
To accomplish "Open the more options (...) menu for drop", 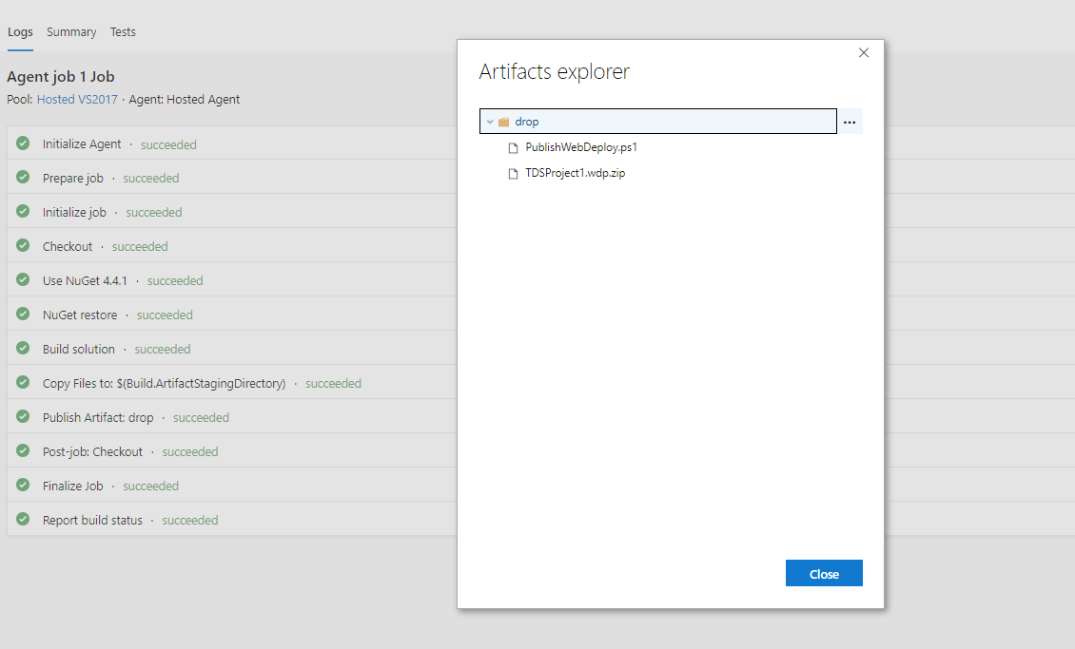I will click(850, 121).
